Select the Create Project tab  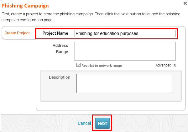17,33
